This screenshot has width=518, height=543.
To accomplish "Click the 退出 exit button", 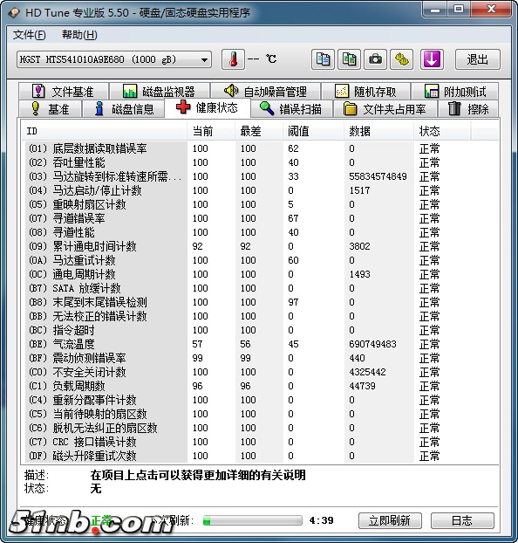I will 478,59.
